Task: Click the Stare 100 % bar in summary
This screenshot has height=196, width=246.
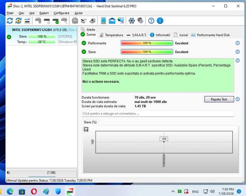Action: 147,52
